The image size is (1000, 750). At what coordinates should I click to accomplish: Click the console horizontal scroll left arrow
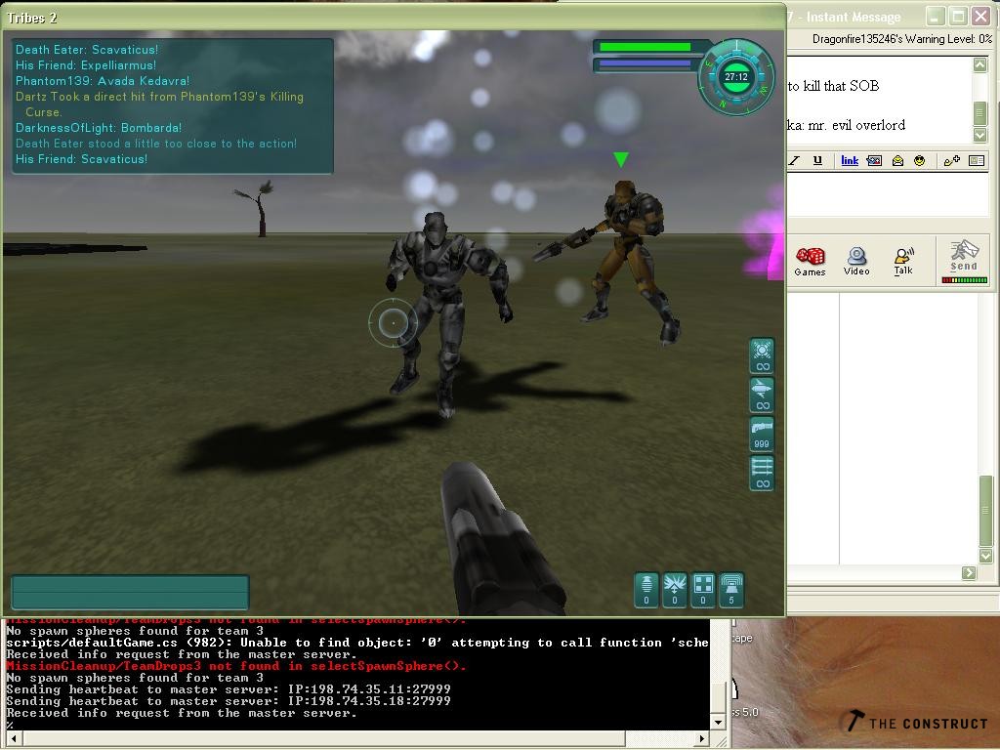(x=13, y=739)
